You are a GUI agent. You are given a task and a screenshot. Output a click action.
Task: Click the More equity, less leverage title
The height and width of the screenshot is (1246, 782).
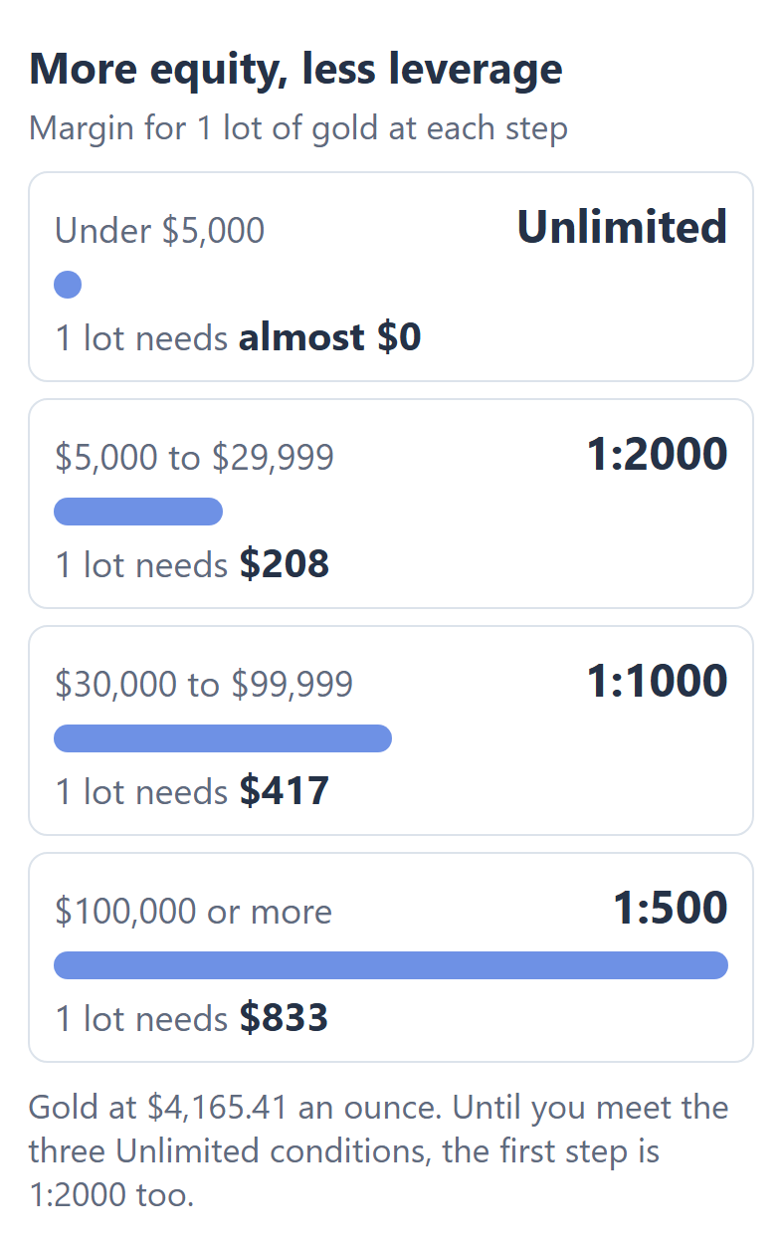pyautogui.click(x=295, y=69)
